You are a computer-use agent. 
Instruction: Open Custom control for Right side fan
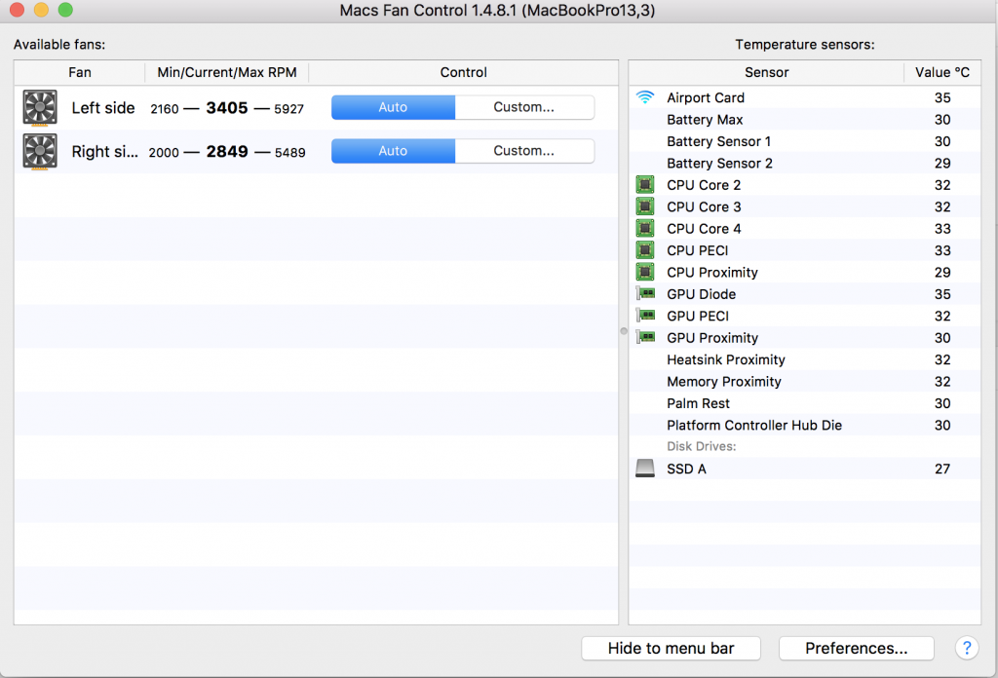524,151
